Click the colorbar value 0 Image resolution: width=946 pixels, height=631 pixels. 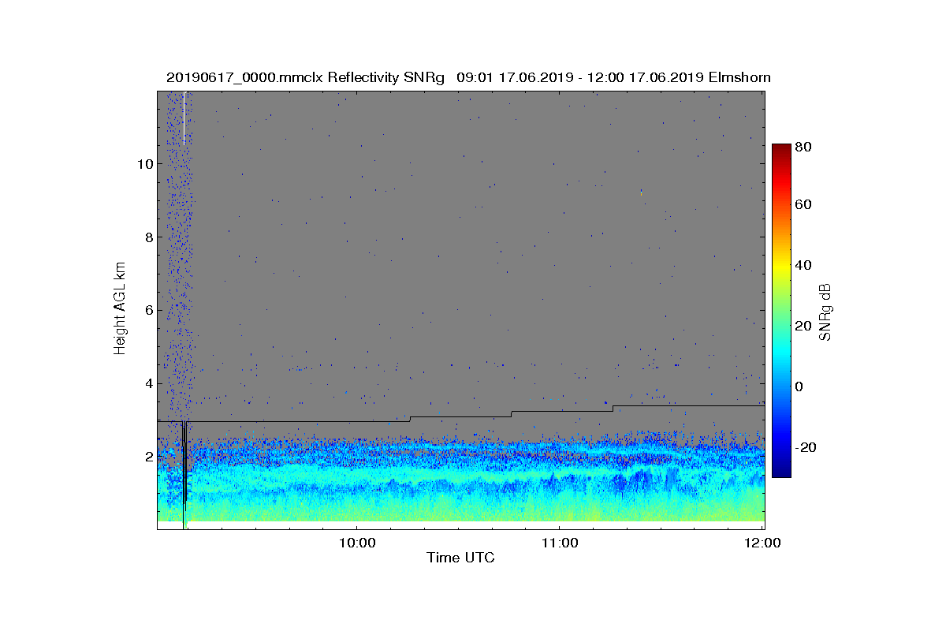point(799,386)
